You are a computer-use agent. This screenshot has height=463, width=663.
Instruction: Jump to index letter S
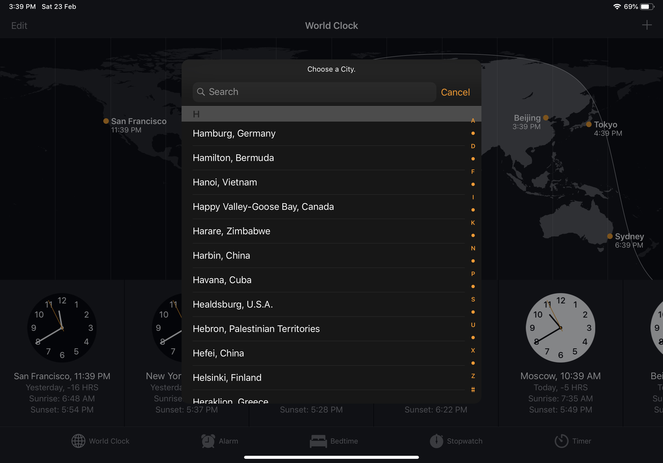click(473, 299)
